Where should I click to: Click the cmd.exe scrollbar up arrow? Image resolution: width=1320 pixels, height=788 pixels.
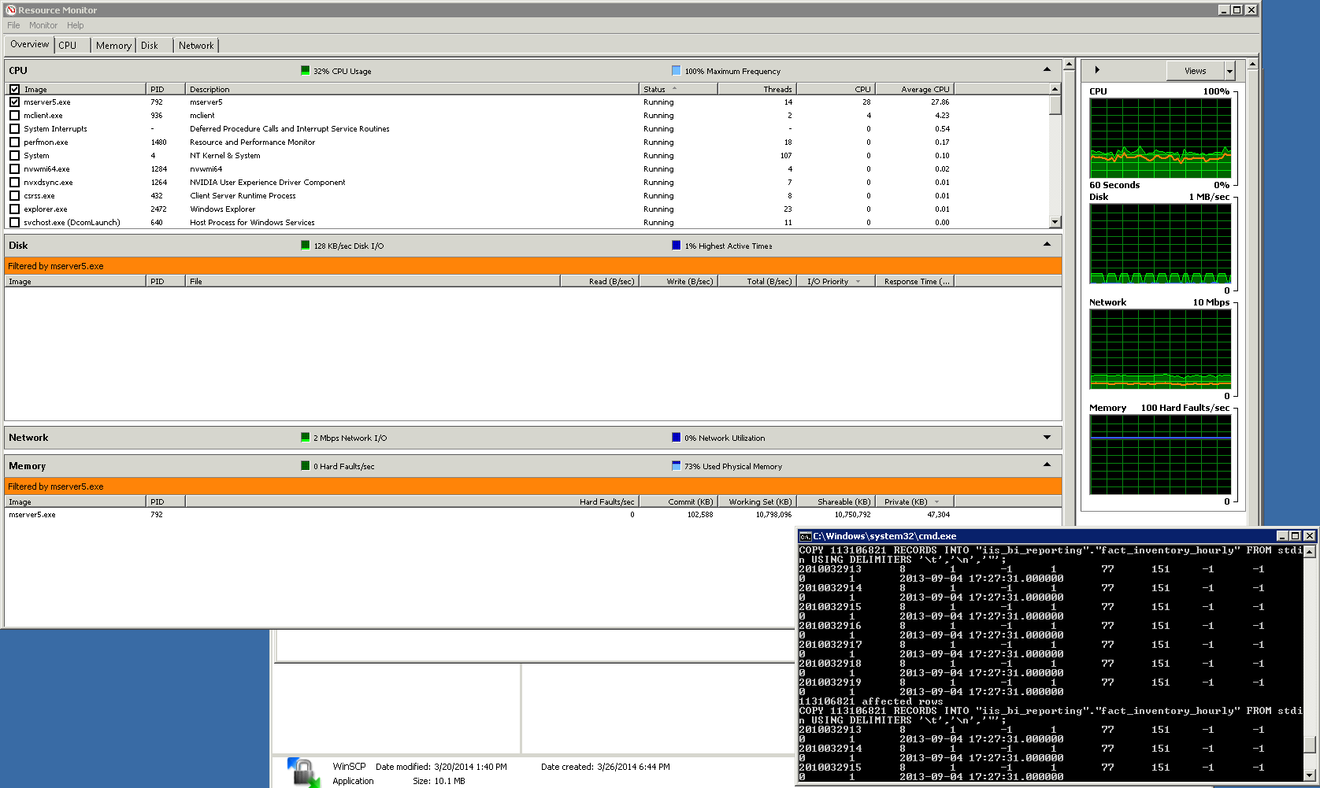[x=1310, y=551]
